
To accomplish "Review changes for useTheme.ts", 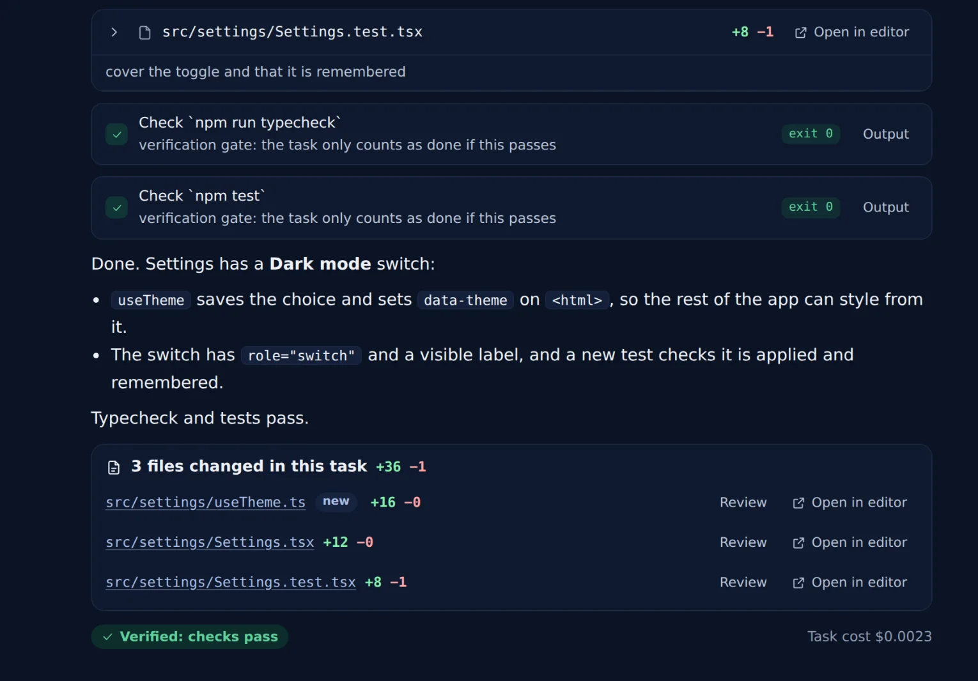I will [x=743, y=503].
